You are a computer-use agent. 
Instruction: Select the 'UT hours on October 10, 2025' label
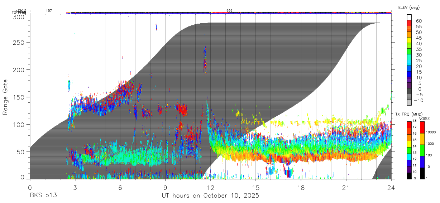point(210,196)
